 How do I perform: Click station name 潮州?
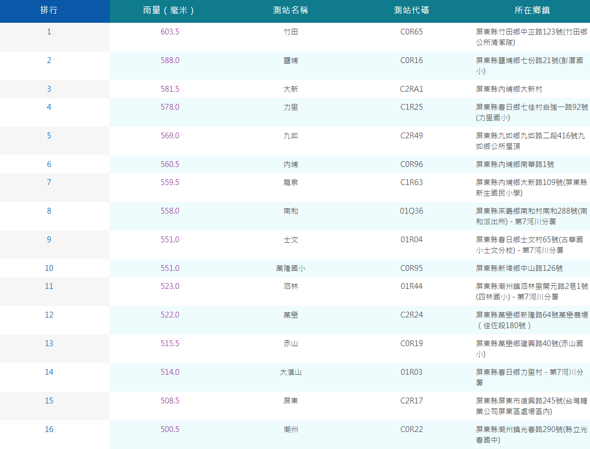290,429
